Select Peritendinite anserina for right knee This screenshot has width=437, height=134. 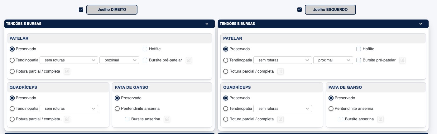coord(117,109)
